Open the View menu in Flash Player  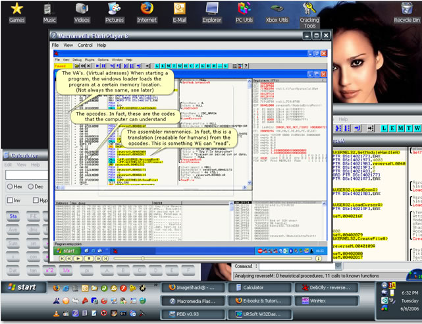pyautogui.click(x=68, y=45)
